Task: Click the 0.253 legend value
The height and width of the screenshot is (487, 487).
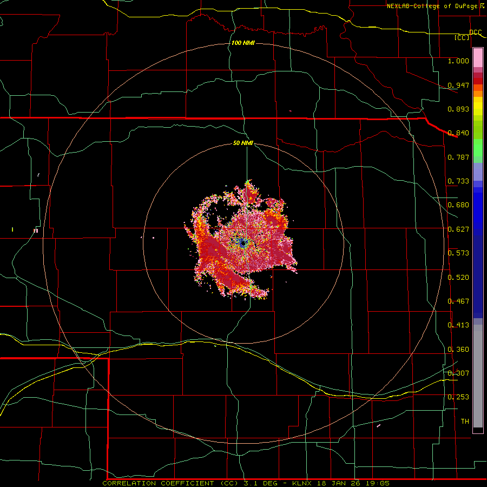Action: tap(458, 397)
